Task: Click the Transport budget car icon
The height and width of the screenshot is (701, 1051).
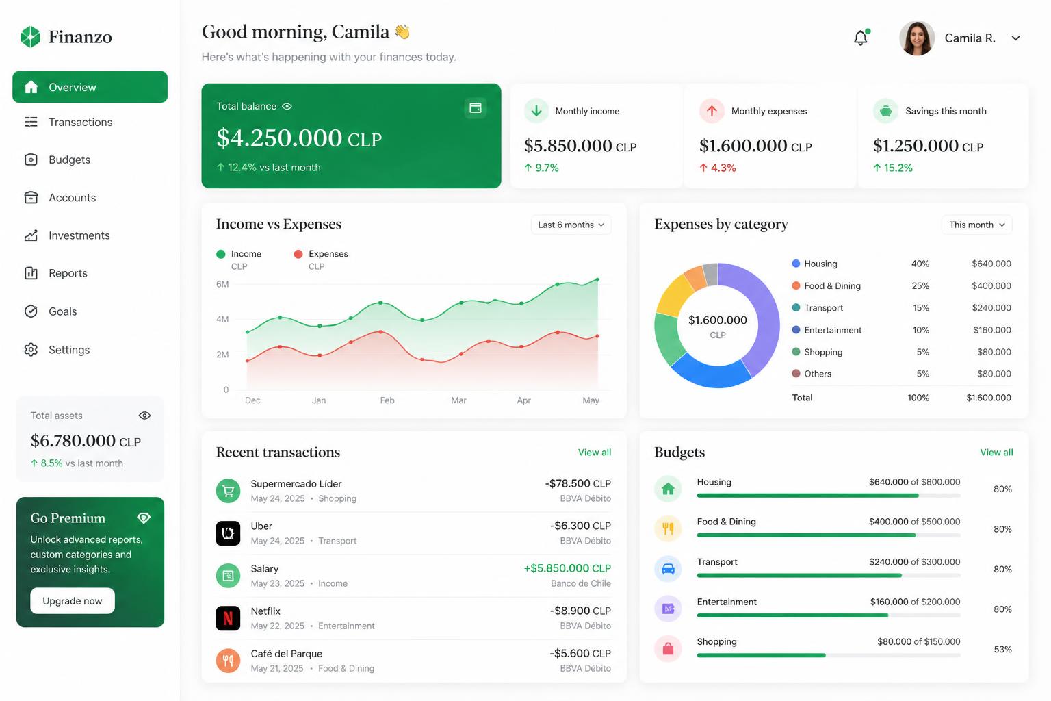Action: [668, 569]
